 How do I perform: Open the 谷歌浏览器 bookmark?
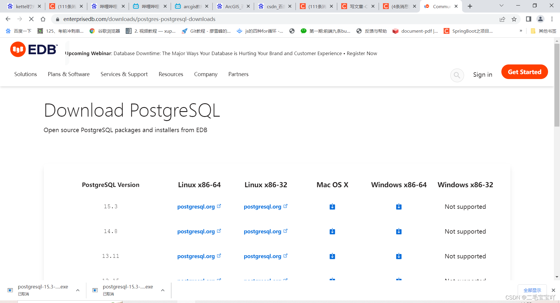[105, 31]
